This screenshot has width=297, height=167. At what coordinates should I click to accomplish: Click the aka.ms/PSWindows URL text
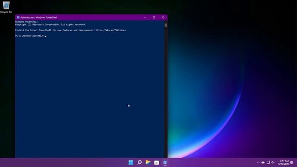[x=110, y=30]
